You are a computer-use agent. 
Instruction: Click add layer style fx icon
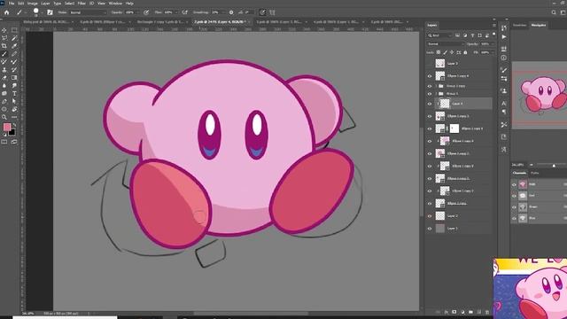click(447, 312)
